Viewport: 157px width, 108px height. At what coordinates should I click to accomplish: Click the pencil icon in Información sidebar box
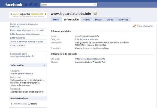44,65
